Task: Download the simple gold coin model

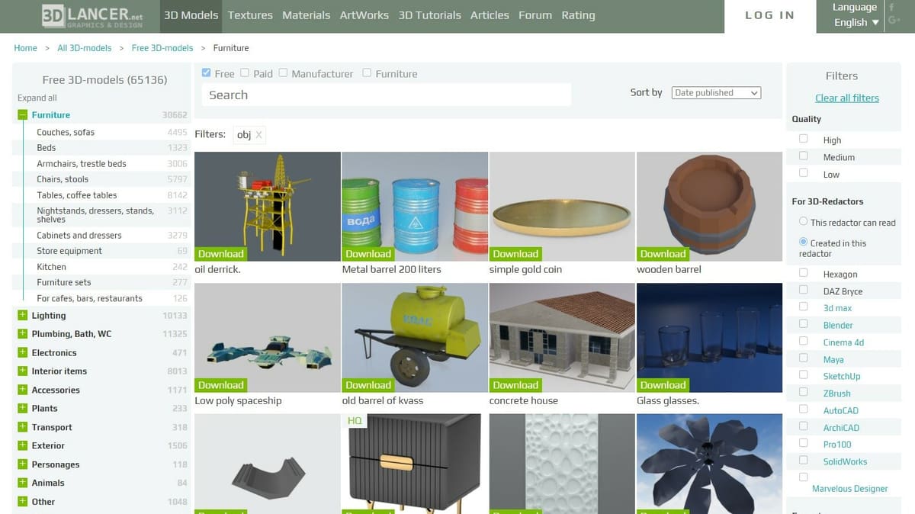Action: pos(515,254)
